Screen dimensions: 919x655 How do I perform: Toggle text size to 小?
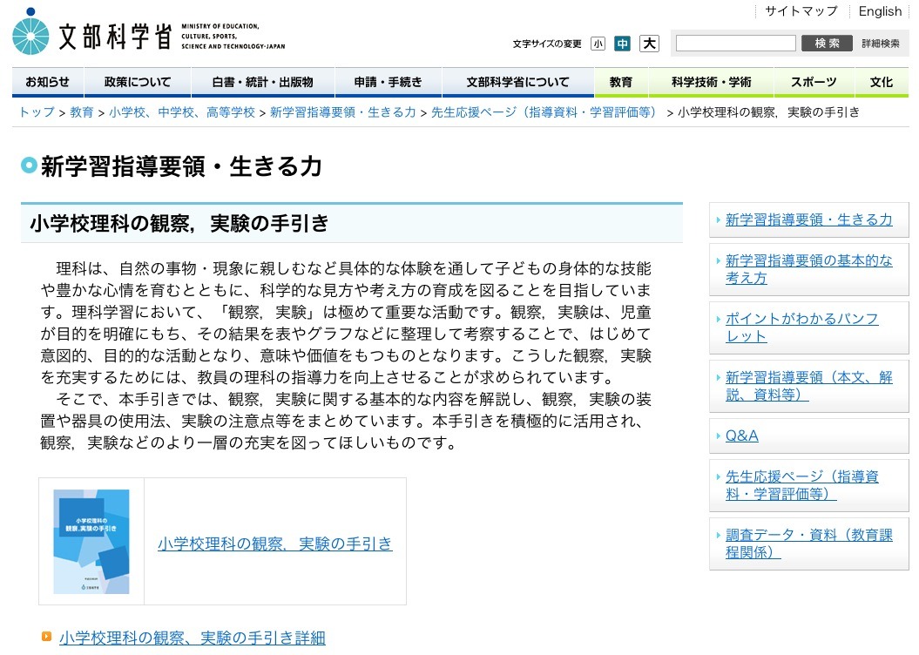pos(598,42)
